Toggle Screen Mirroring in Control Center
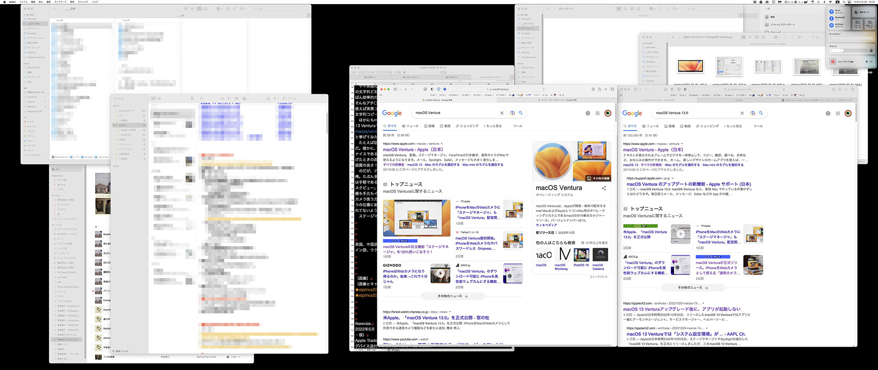 point(869,23)
